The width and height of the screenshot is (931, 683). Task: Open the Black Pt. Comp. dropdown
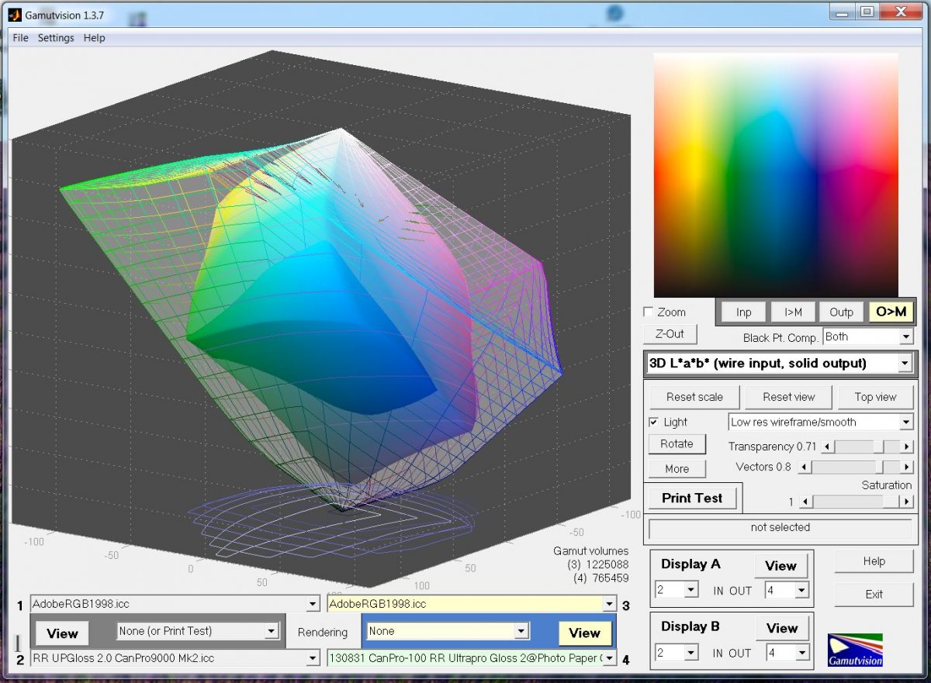point(905,337)
